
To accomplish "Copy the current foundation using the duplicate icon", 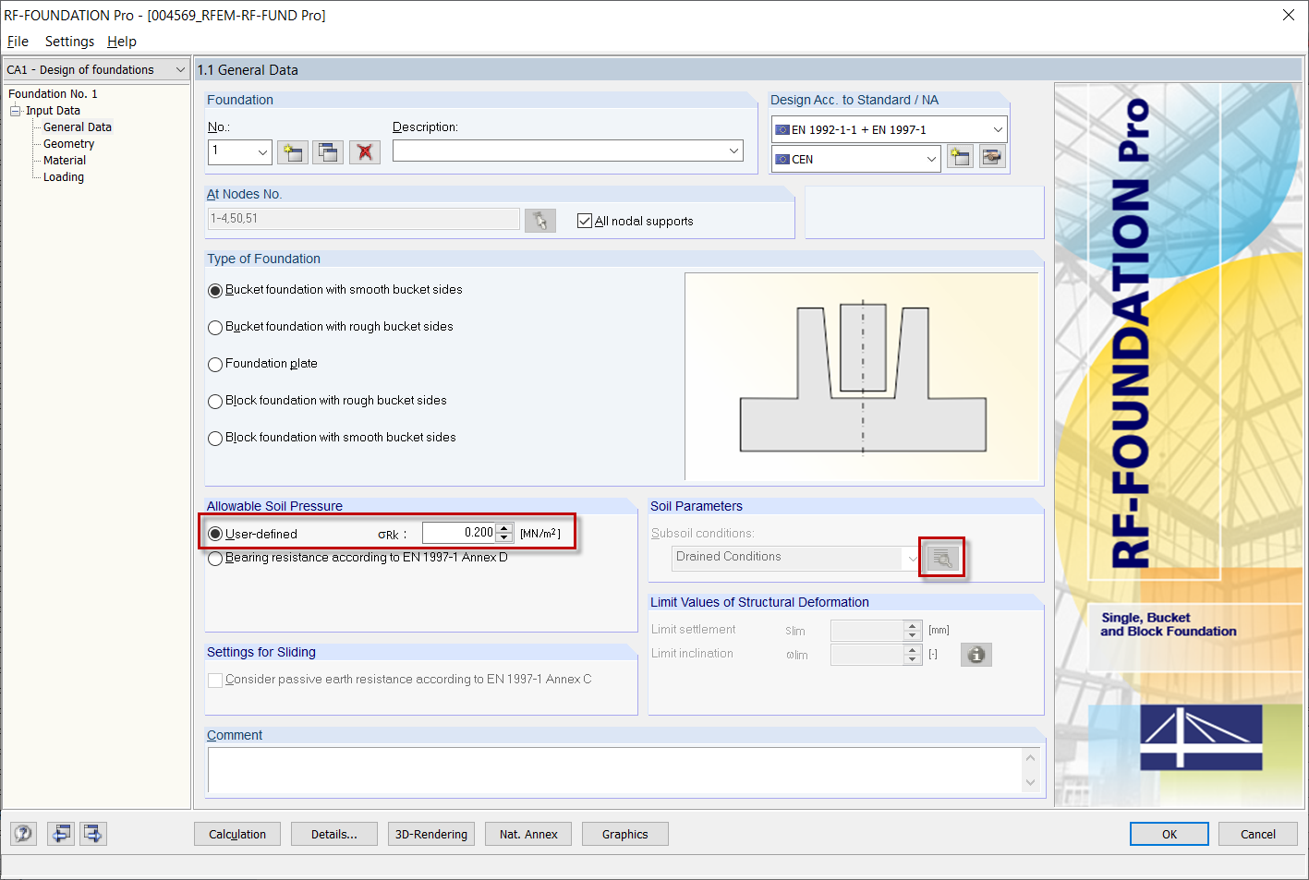I will point(328,152).
